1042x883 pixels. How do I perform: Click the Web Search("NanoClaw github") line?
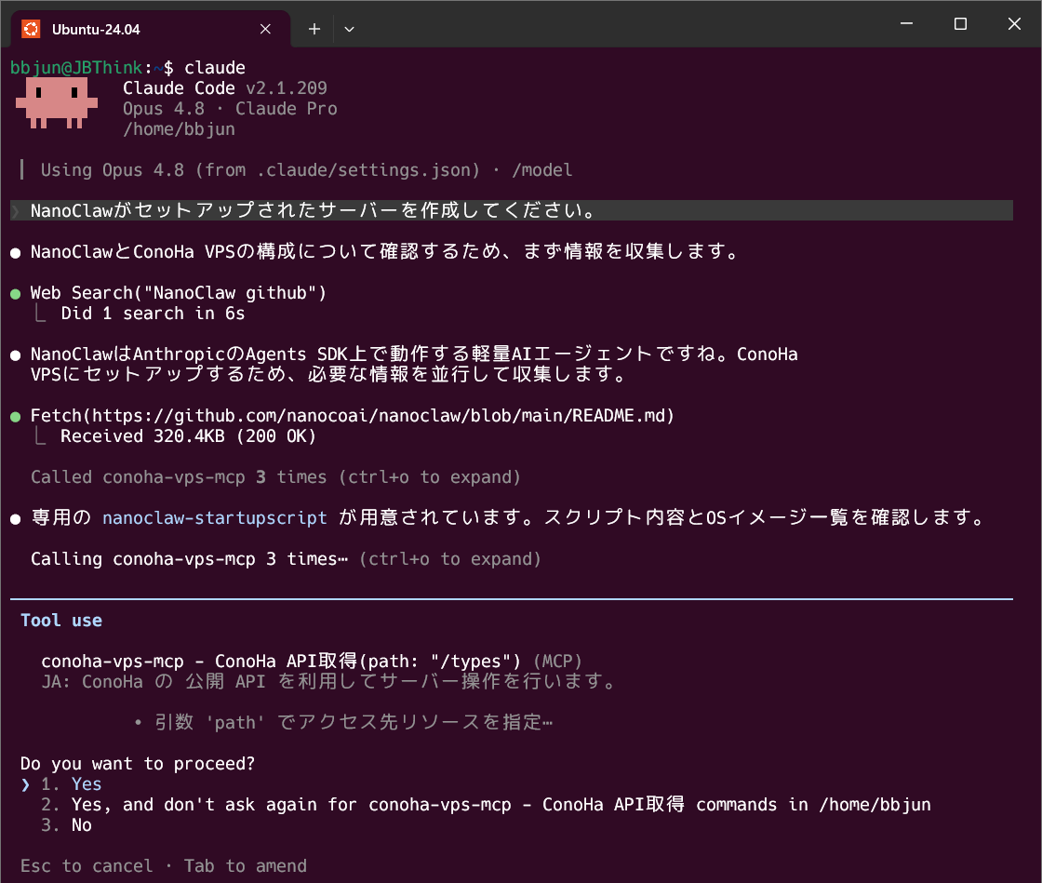tap(179, 293)
